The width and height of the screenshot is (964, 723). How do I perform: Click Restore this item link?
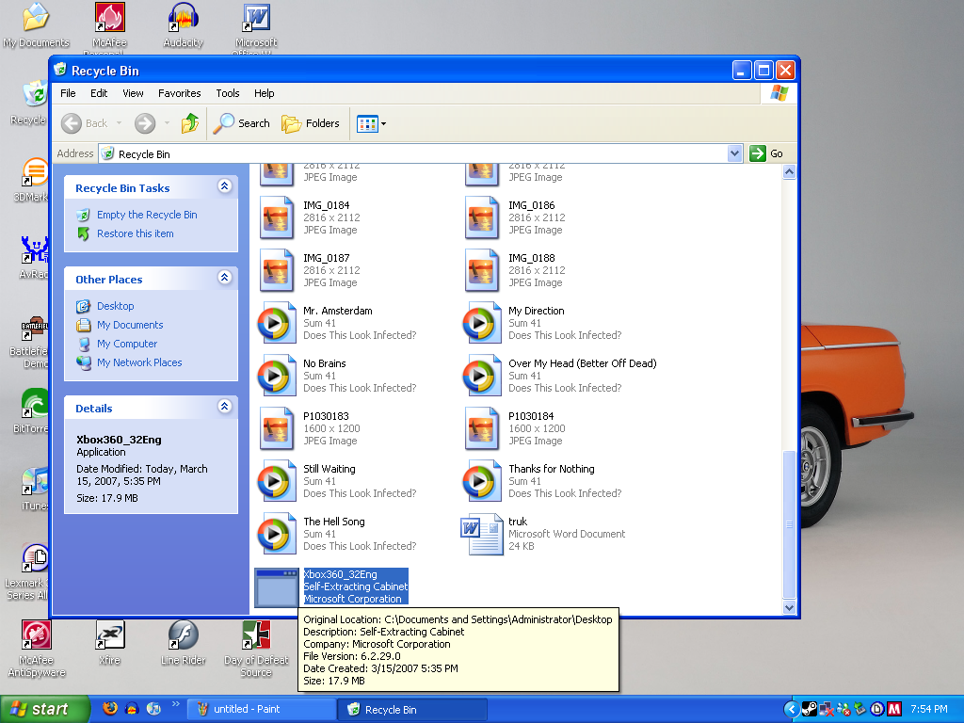[135, 233]
